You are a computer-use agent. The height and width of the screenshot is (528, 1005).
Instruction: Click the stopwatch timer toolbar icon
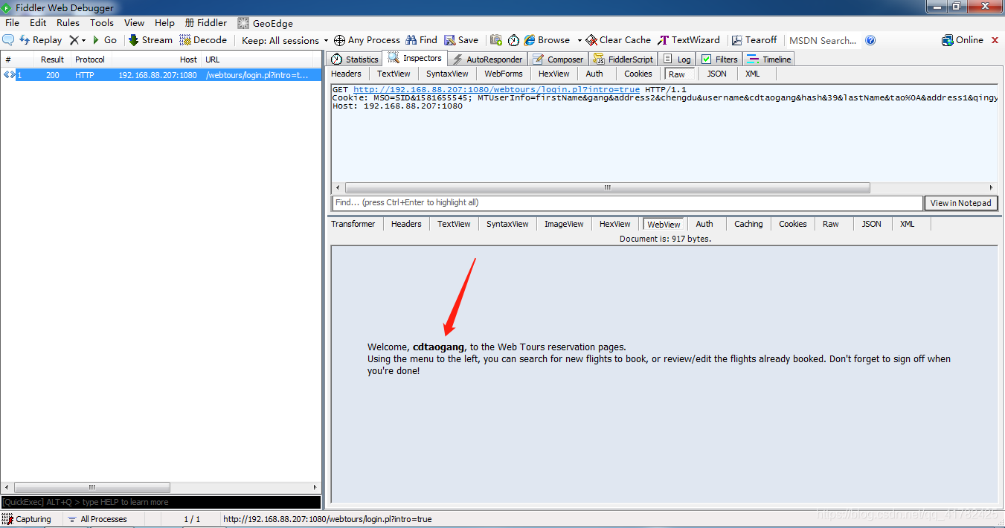[513, 40]
